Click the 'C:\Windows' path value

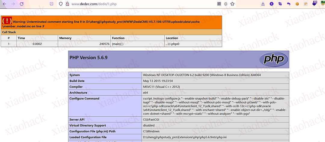[151, 131]
